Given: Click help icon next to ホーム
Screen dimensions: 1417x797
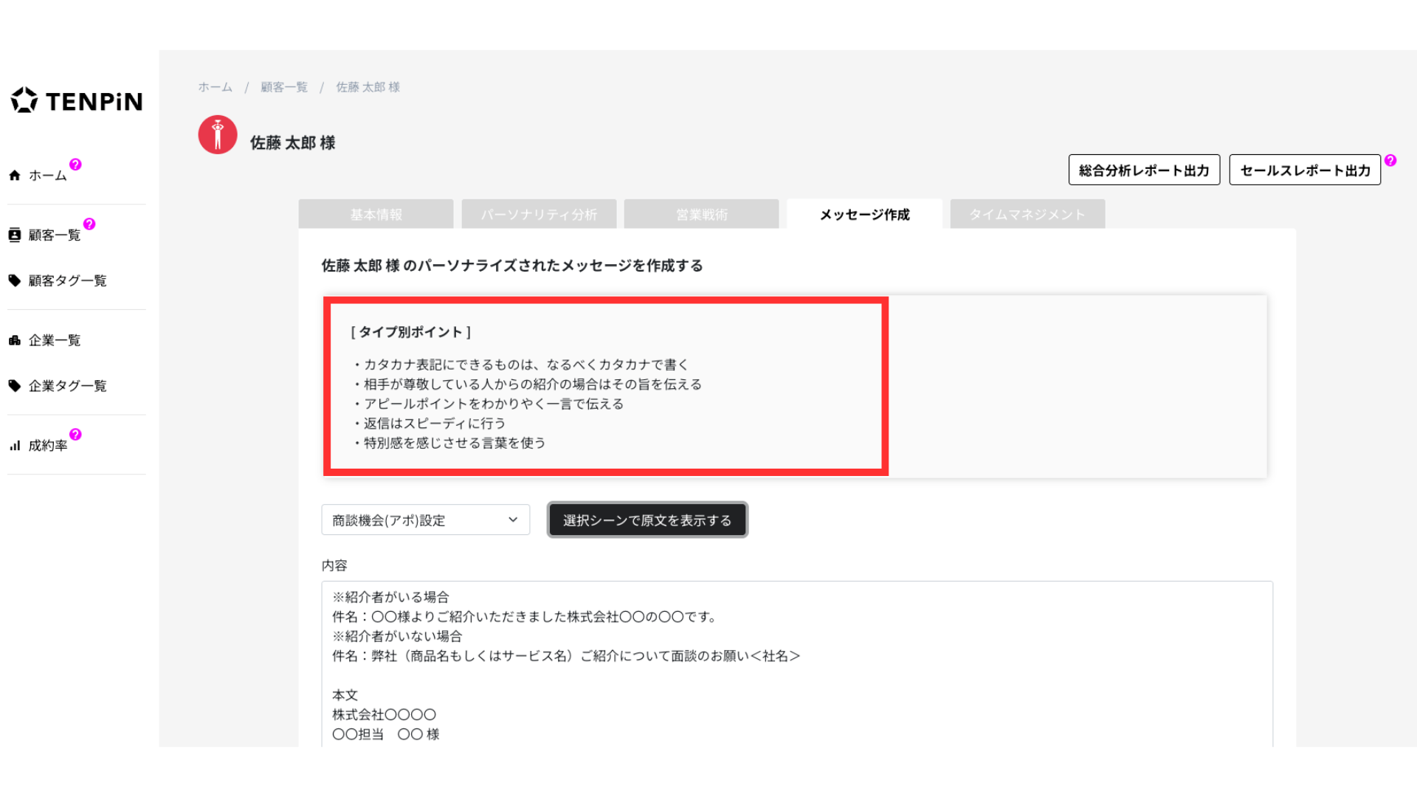Looking at the screenshot, I should (x=75, y=165).
